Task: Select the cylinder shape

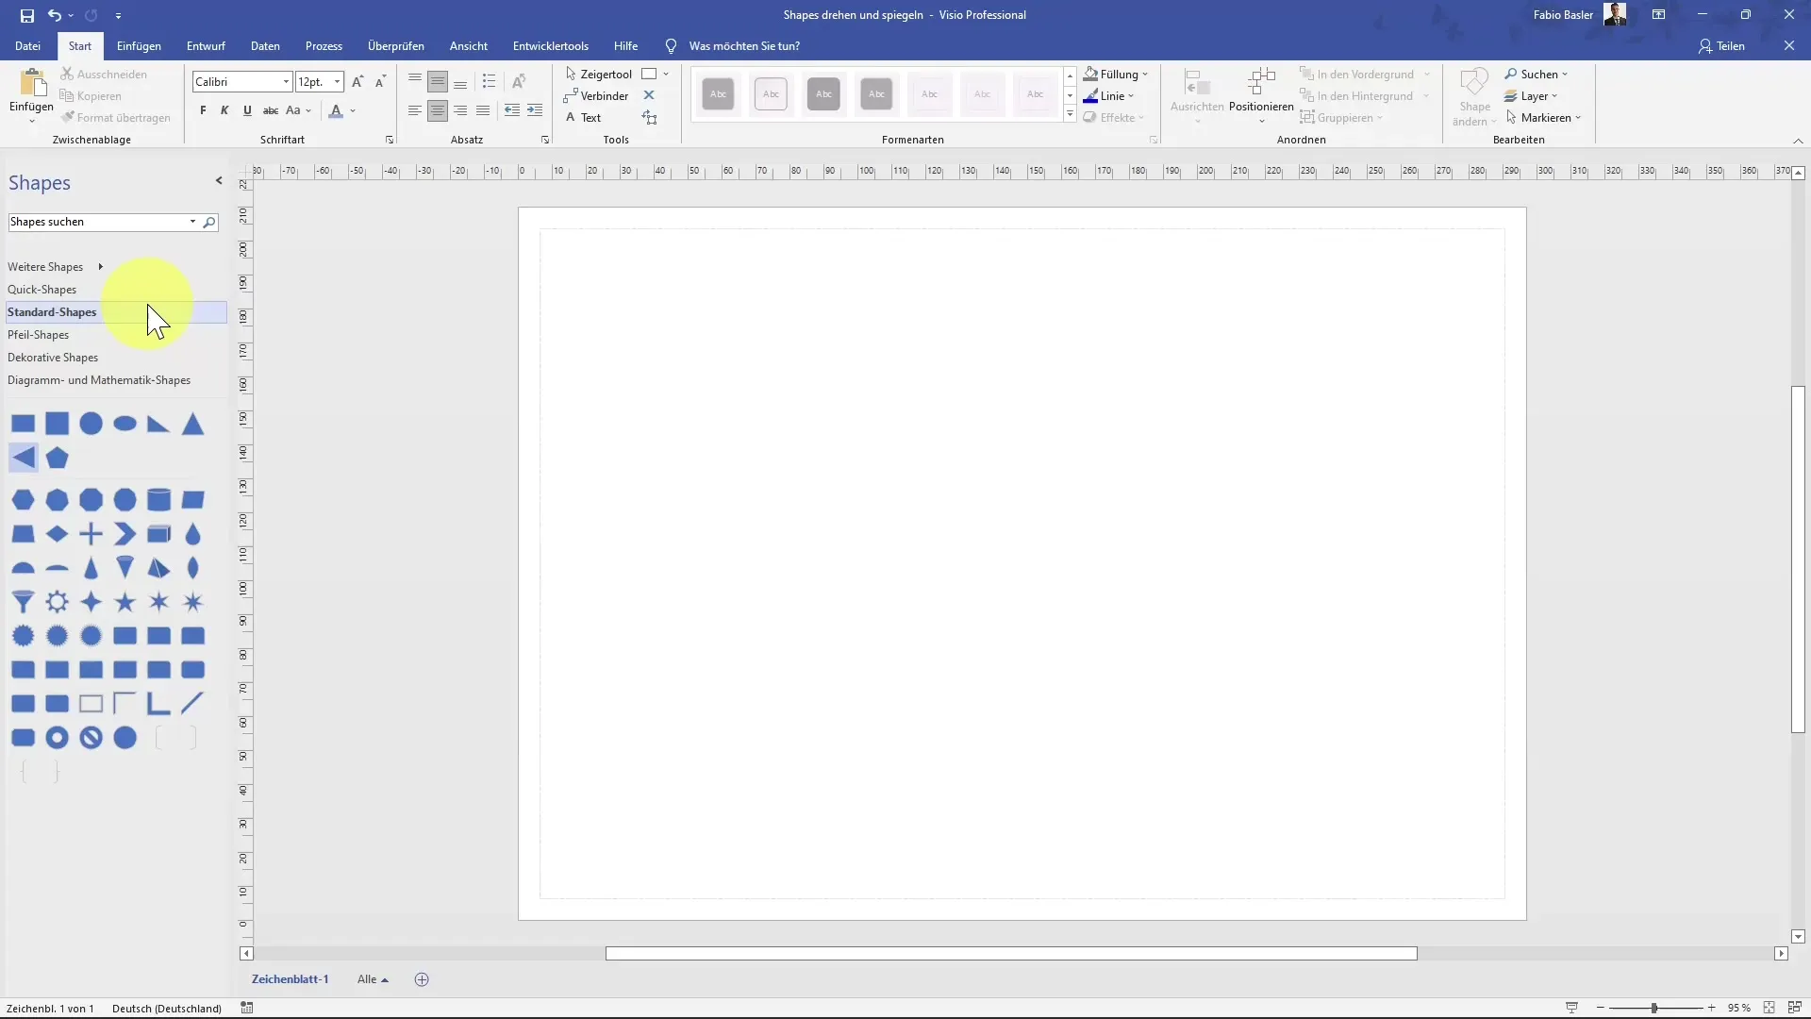Action: tap(159, 499)
